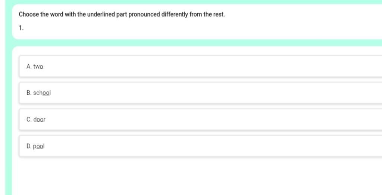Pick answer option C. door
Screen dimensions: 382x195
point(200,120)
